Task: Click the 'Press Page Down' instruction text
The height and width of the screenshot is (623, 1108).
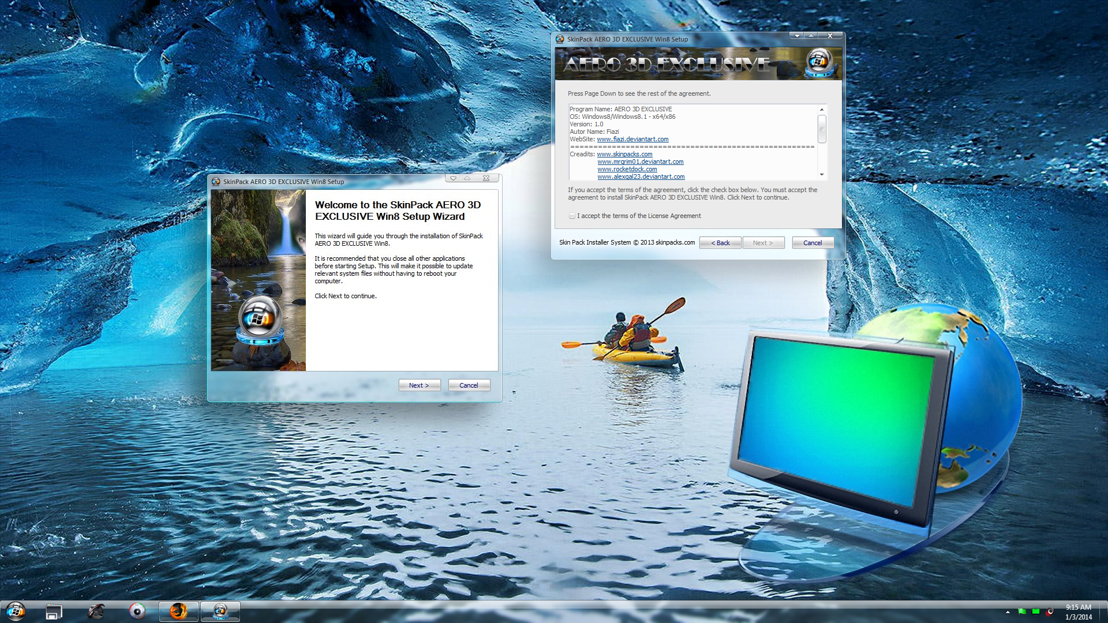Action: click(x=639, y=93)
